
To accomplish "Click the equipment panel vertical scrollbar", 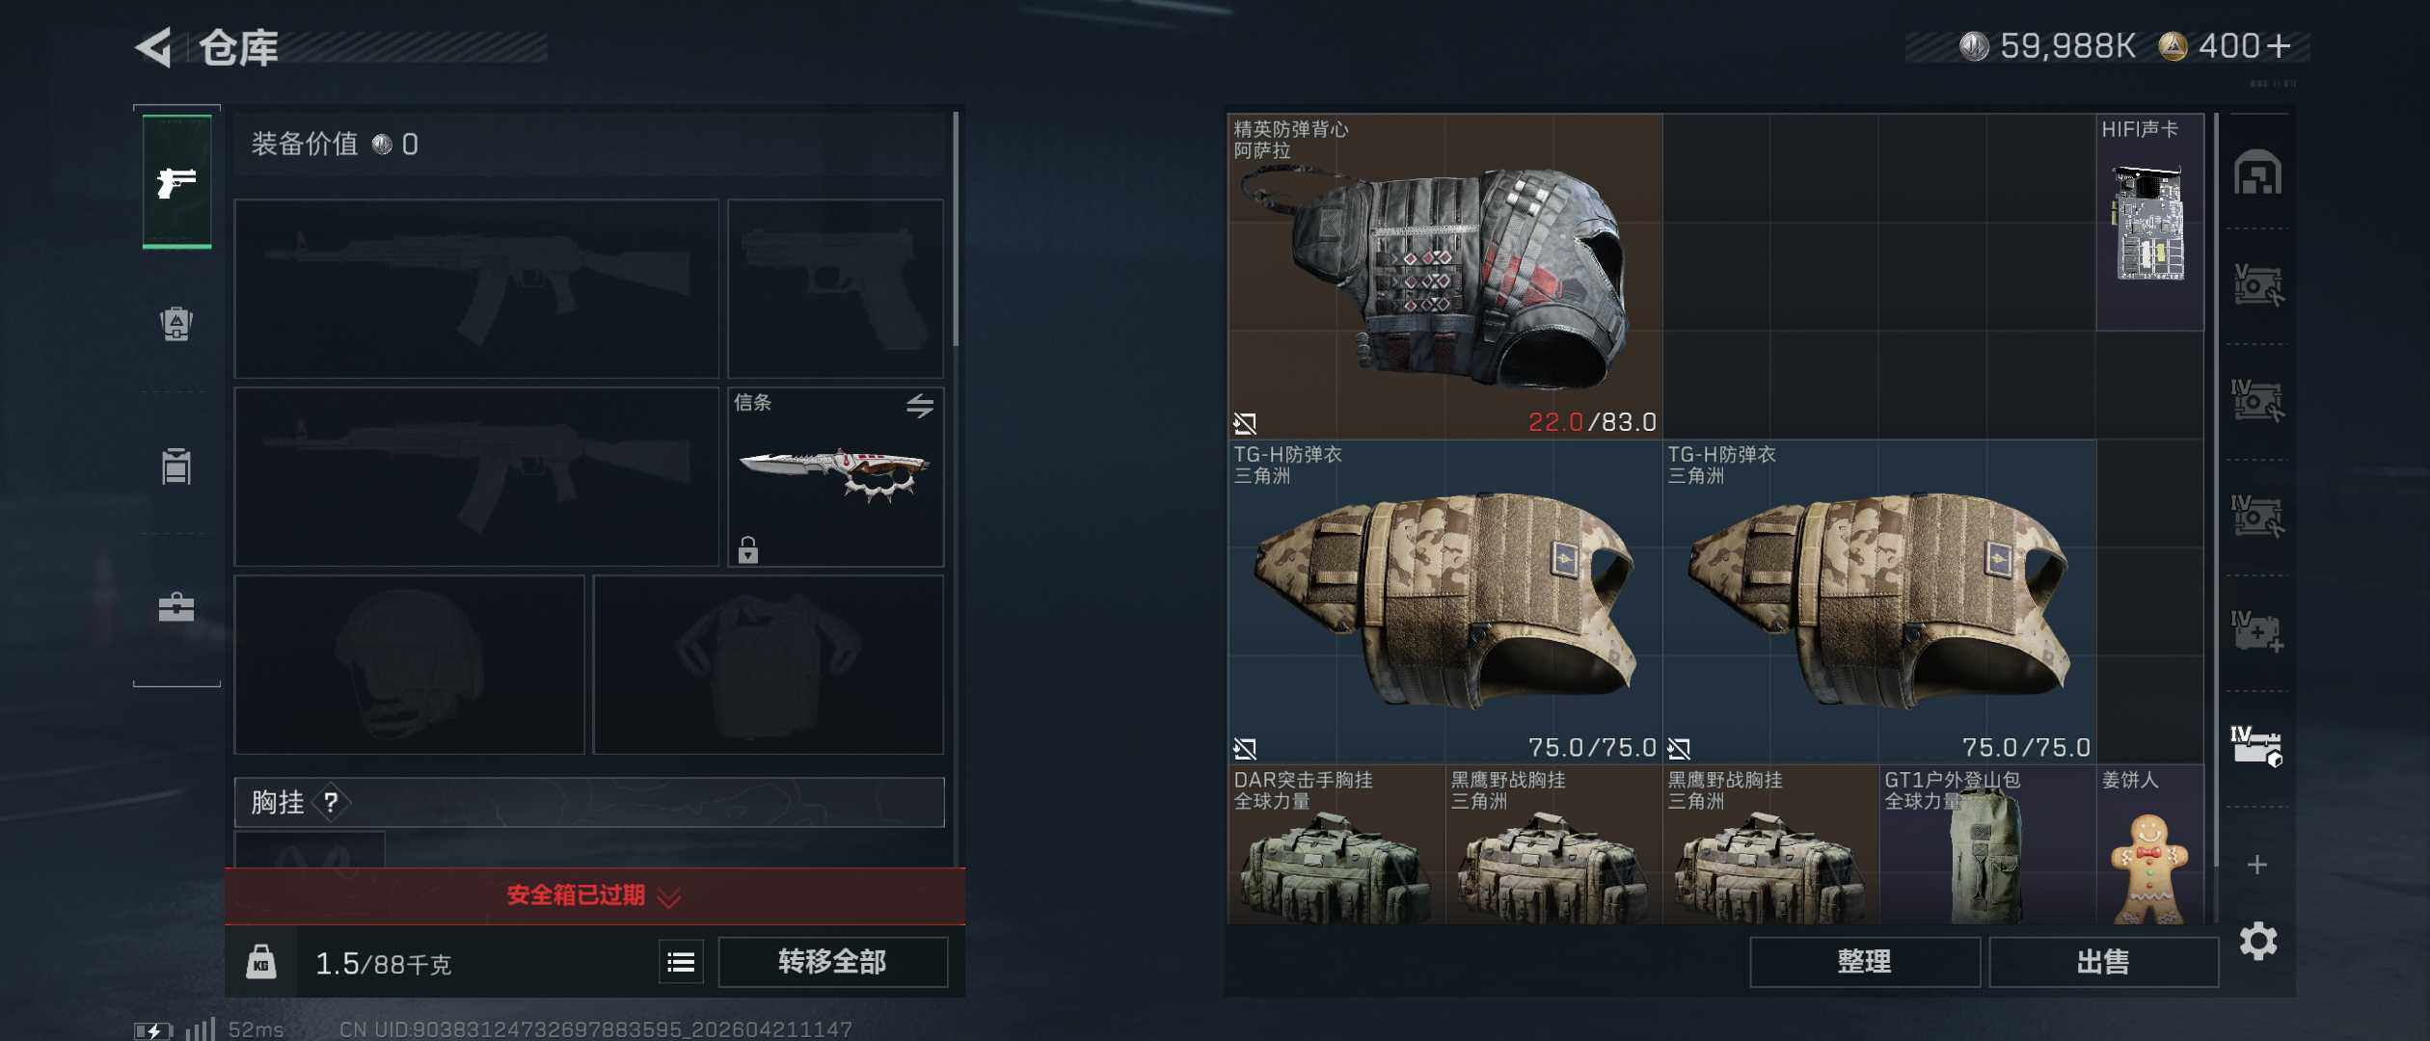I will (x=956, y=229).
